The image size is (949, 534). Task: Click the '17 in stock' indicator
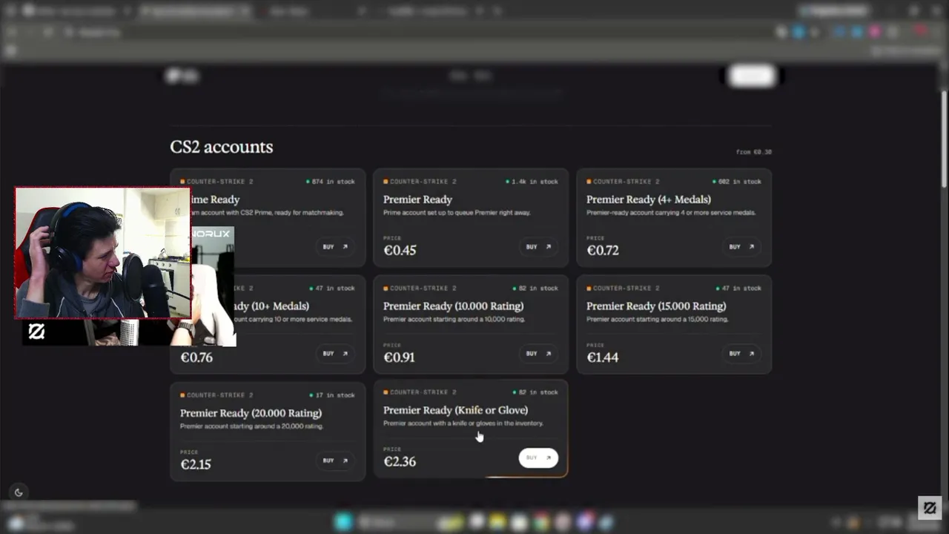point(331,395)
